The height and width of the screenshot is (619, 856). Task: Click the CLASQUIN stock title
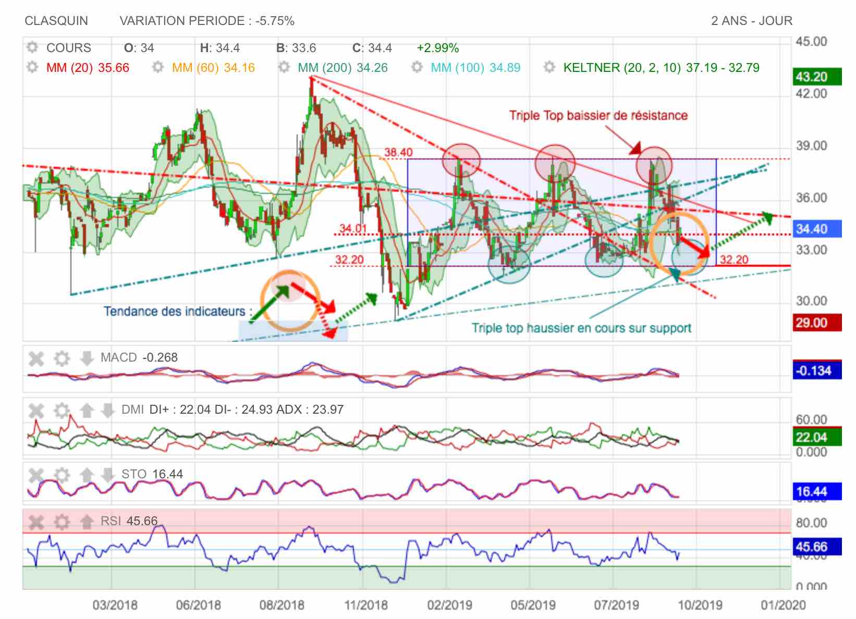coord(56,21)
